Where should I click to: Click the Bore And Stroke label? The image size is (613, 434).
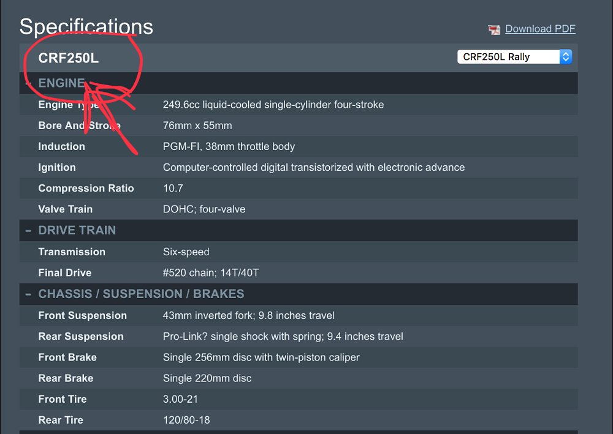80,125
